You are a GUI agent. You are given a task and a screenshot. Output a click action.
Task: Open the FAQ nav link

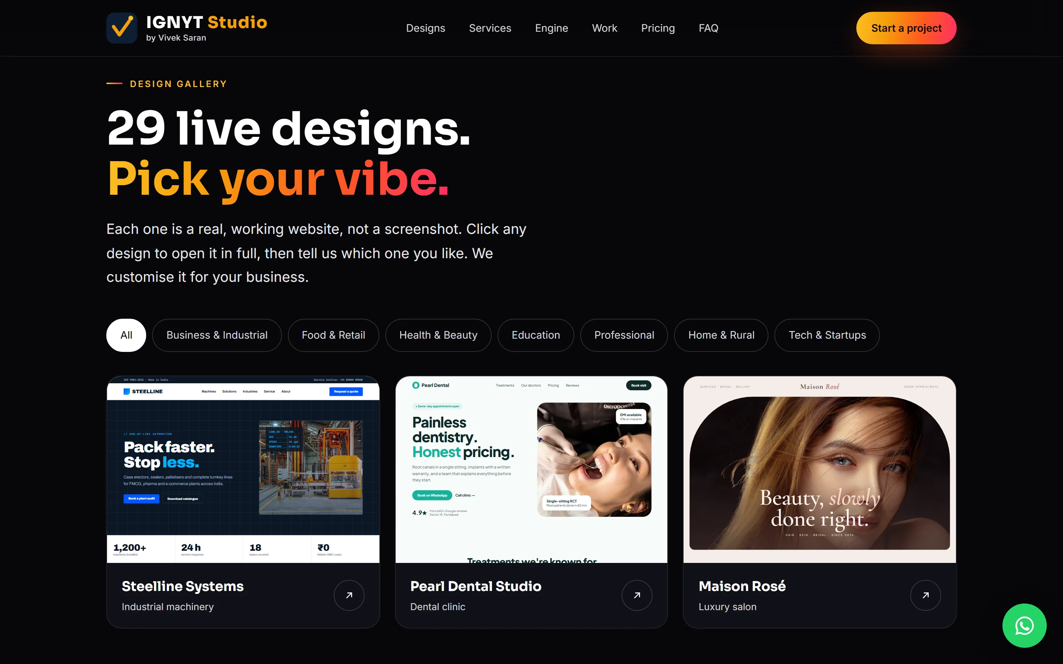coord(708,28)
